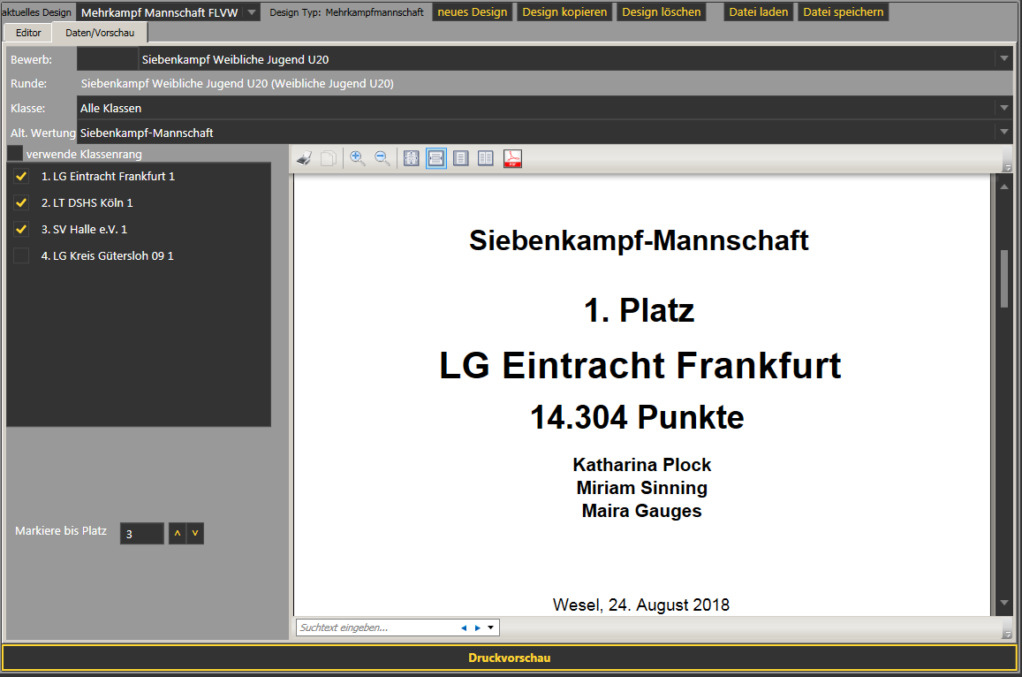Uncheck LT DSHS Köln 1
Viewport: 1022px width, 677px height.
point(21,203)
